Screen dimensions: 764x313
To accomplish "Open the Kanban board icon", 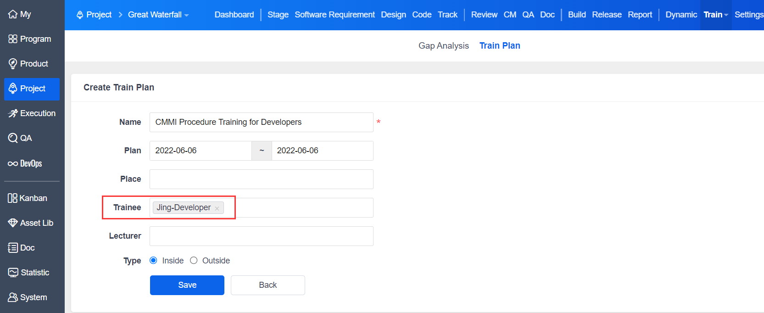I will 12,198.
